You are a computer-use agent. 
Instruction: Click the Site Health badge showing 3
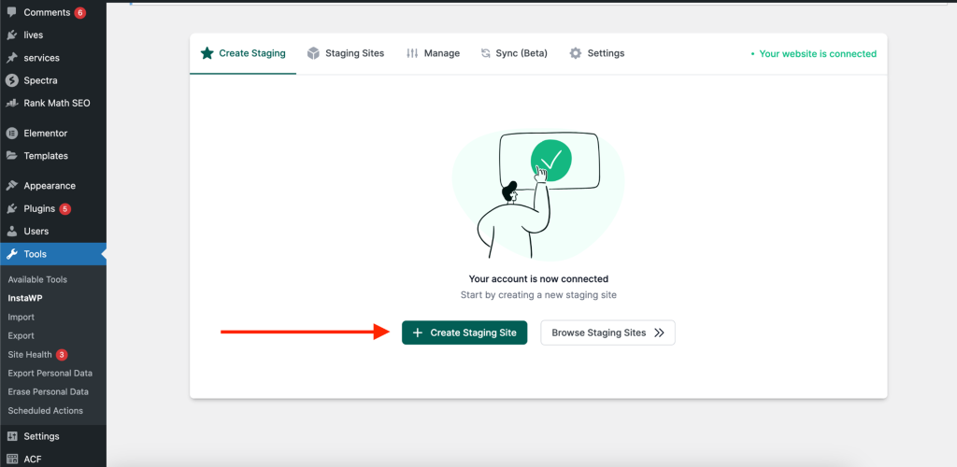coord(62,355)
